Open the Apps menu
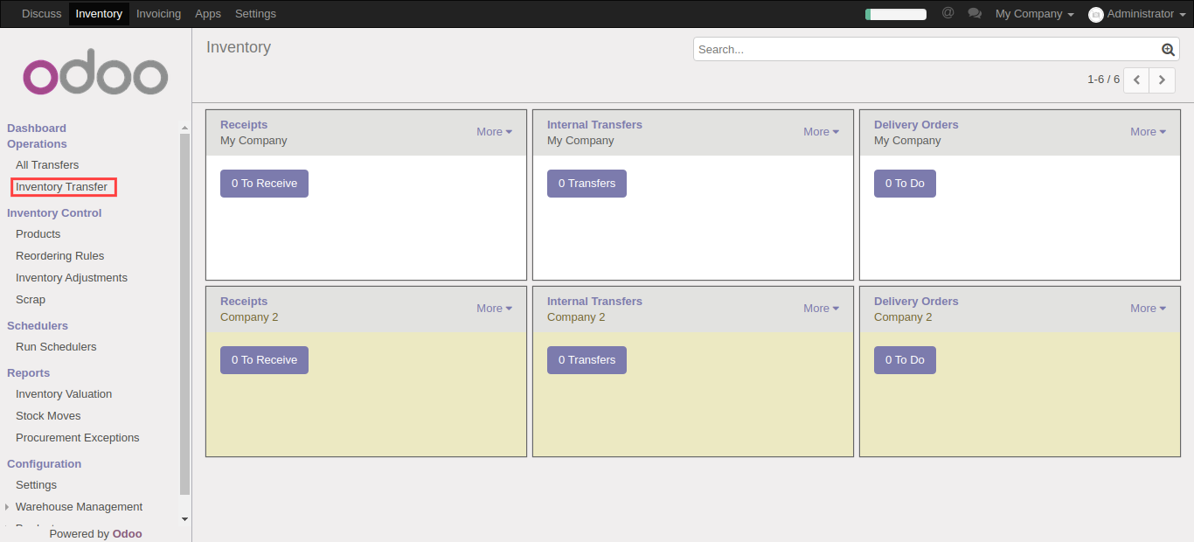Viewport: 1194px width, 542px height. (208, 14)
